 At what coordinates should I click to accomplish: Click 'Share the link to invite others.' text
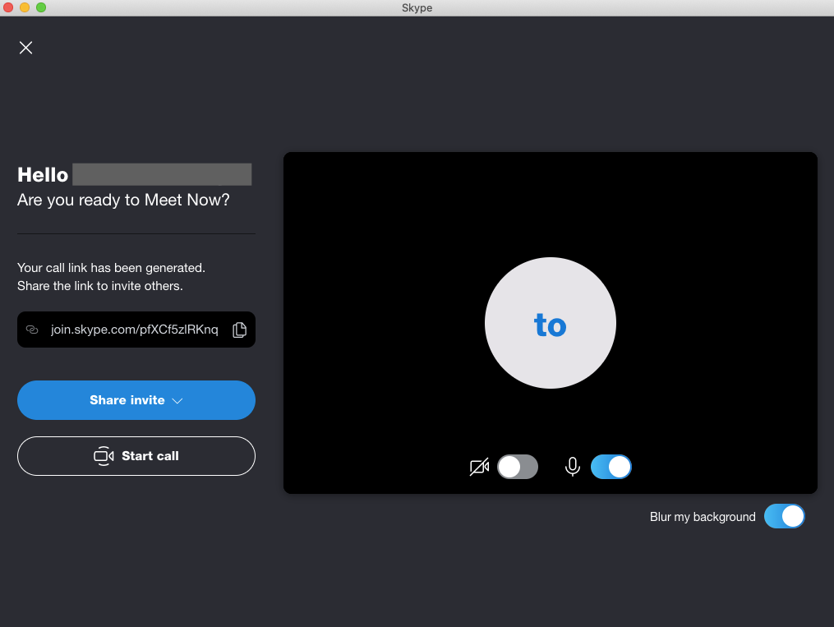tap(100, 286)
